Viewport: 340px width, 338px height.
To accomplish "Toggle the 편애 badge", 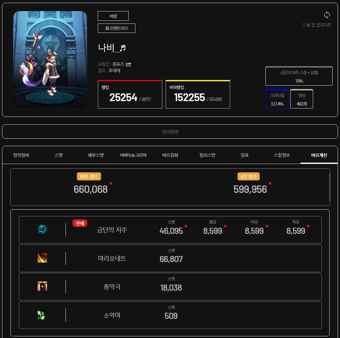I will (x=80, y=223).
